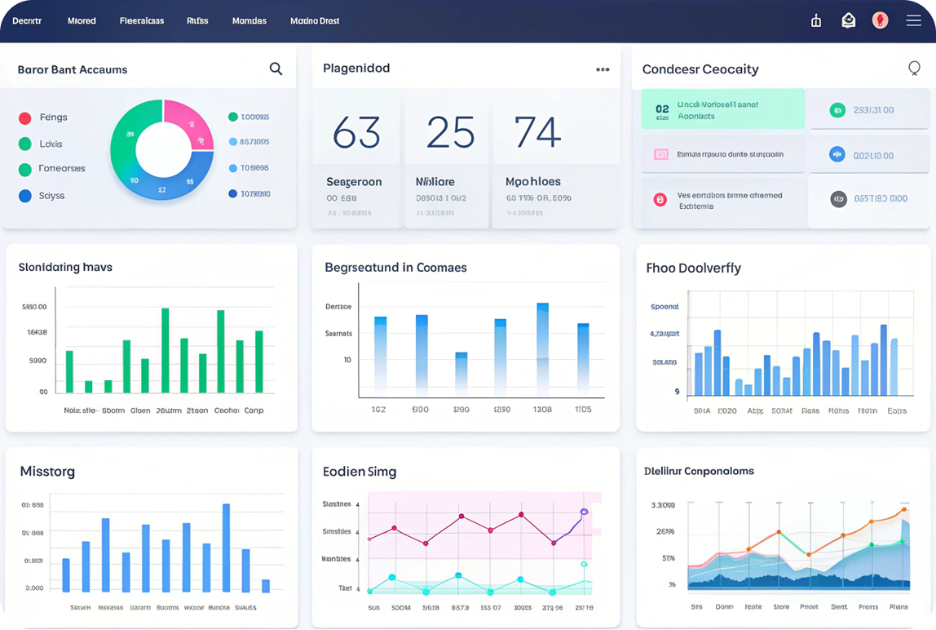
Task: Click the pink square icon on the Bumdis row
Action: 661,153
